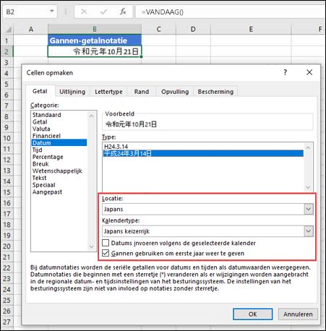
Task: Click the Type list scroll down arrow
Action: 308,187
